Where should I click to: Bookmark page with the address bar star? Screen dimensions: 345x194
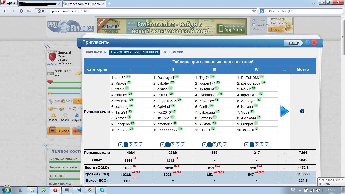[254, 11]
